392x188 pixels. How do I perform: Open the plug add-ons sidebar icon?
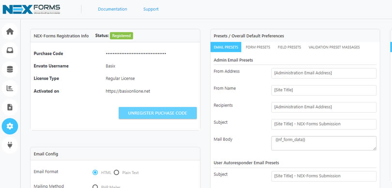point(10,145)
